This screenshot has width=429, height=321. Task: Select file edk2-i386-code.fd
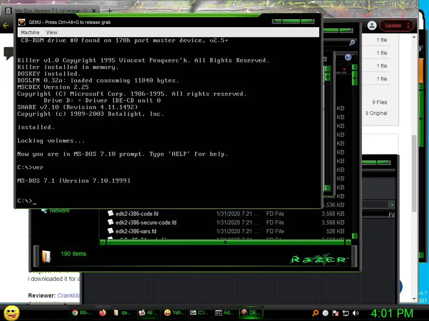(x=137, y=214)
